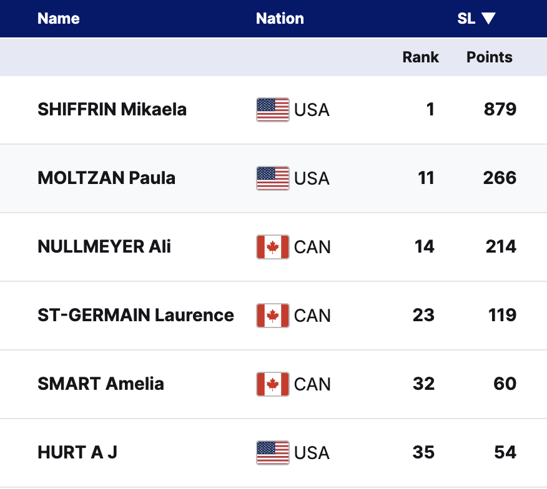Click the Rank sub-header
Screen dimensions: 547x489
coord(420,57)
